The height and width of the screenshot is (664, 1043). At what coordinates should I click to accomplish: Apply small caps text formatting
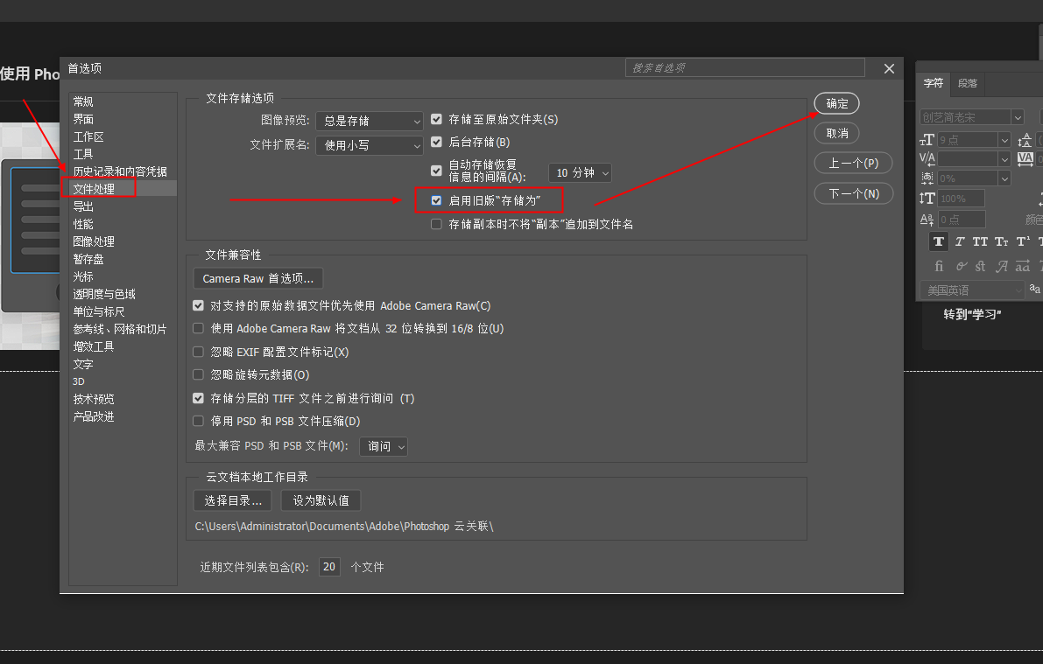coord(1002,242)
